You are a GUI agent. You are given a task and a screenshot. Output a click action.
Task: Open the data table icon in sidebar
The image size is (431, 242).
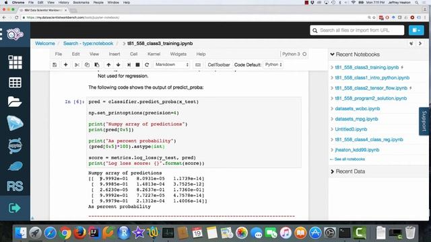click(x=15, y=82)
